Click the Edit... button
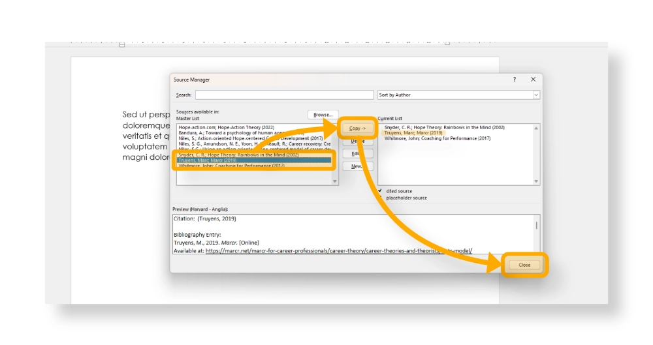This screenshot has width=653, height=345. pyautogui.click(x=358, y=154)
